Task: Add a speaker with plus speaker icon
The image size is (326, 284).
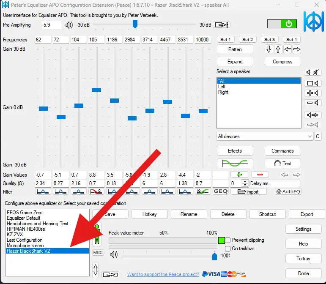Action: [313, 93]
